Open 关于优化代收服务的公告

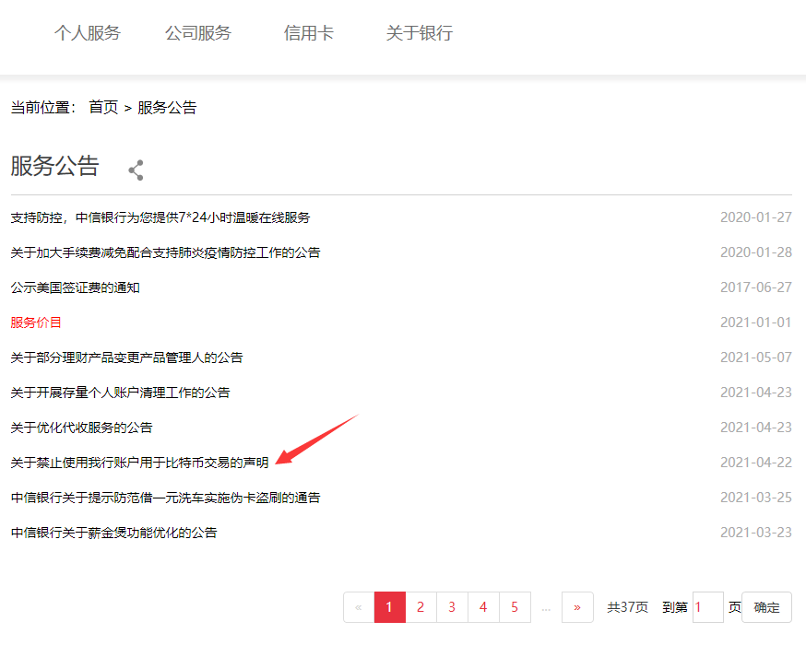(x=81, y=428)
